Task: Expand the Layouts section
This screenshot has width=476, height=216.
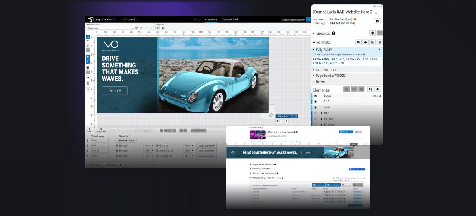Action: [x=314, y=33]
